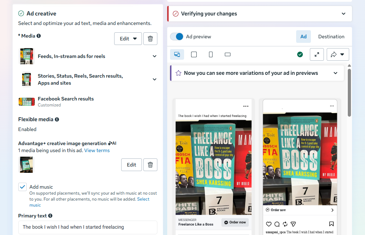The image size is (365, 235).
Task: Click the trash icon beside the AI image Edit button
Action: tap(150, 165)
